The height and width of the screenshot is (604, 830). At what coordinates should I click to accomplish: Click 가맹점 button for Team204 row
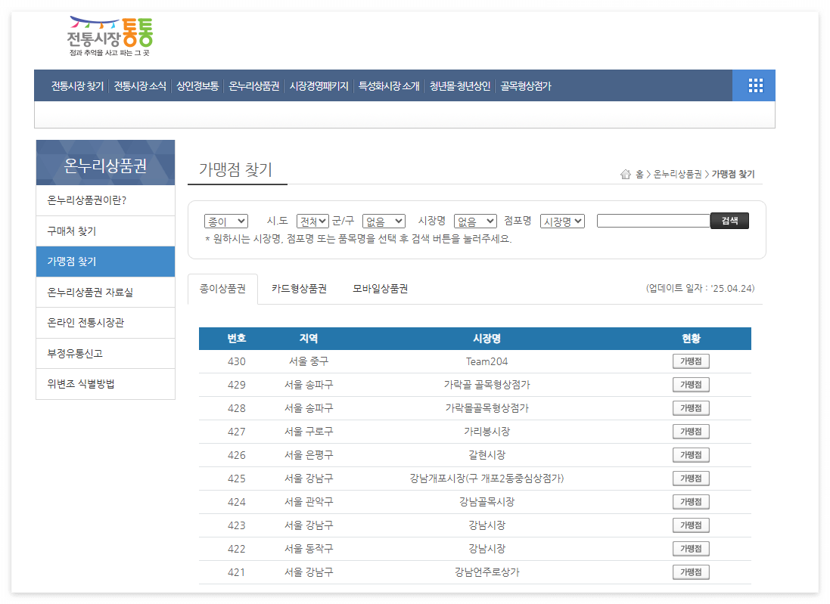[x=691, y=361]
